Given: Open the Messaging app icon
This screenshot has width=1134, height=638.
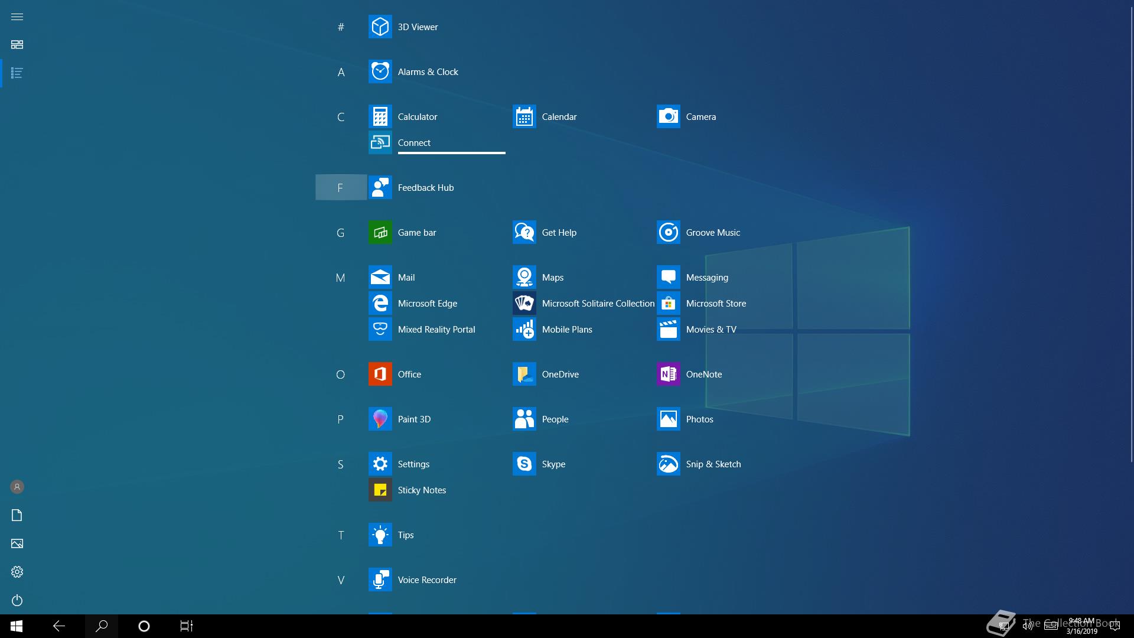Looking at the screenshot, I should (668, 277).
